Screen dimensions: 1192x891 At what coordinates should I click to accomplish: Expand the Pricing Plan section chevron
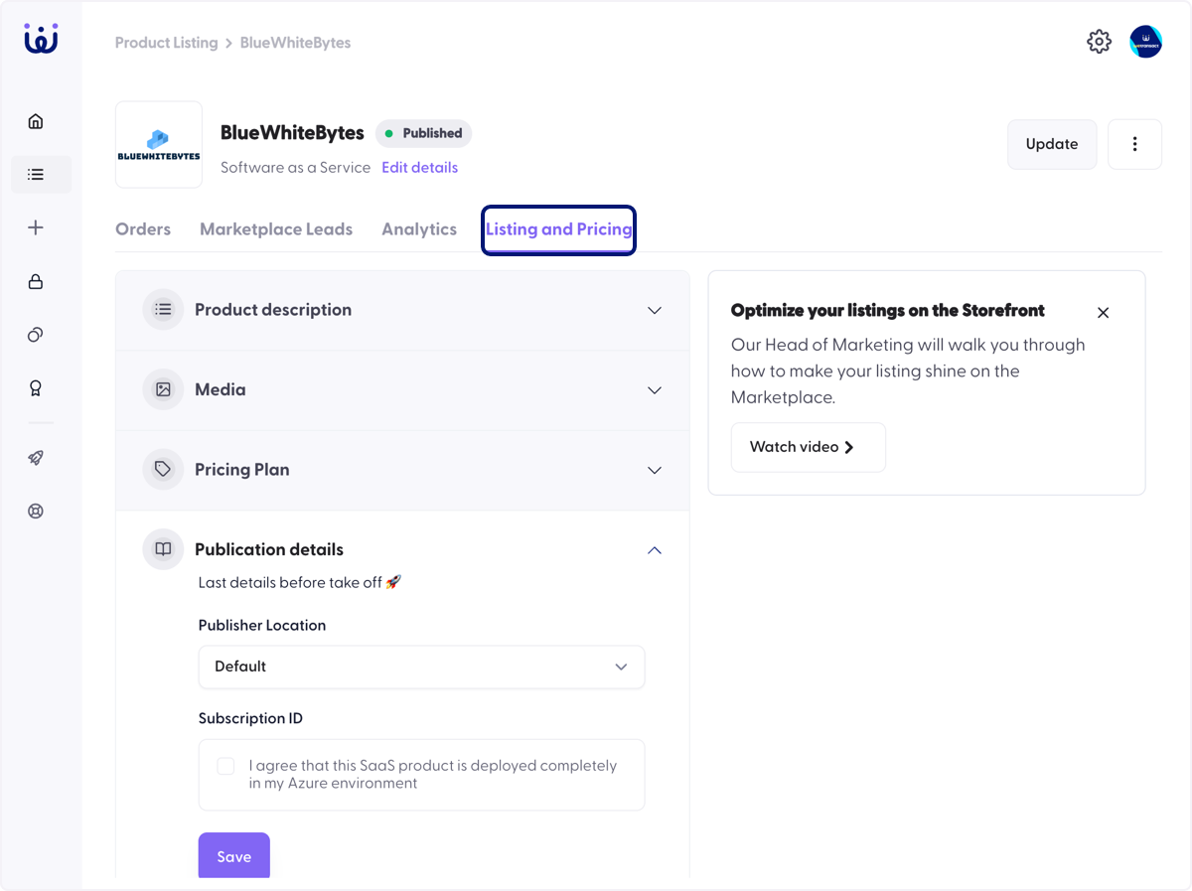pyautogui.click(x=655, y=470)
